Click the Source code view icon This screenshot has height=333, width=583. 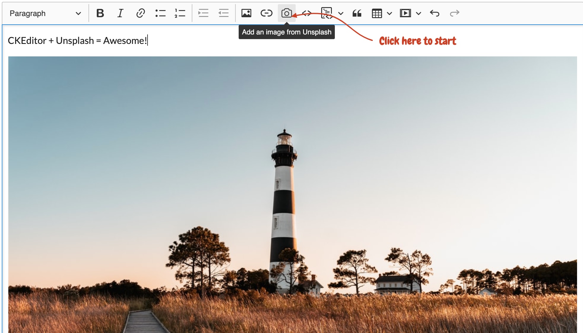click(x=307, y=13)
